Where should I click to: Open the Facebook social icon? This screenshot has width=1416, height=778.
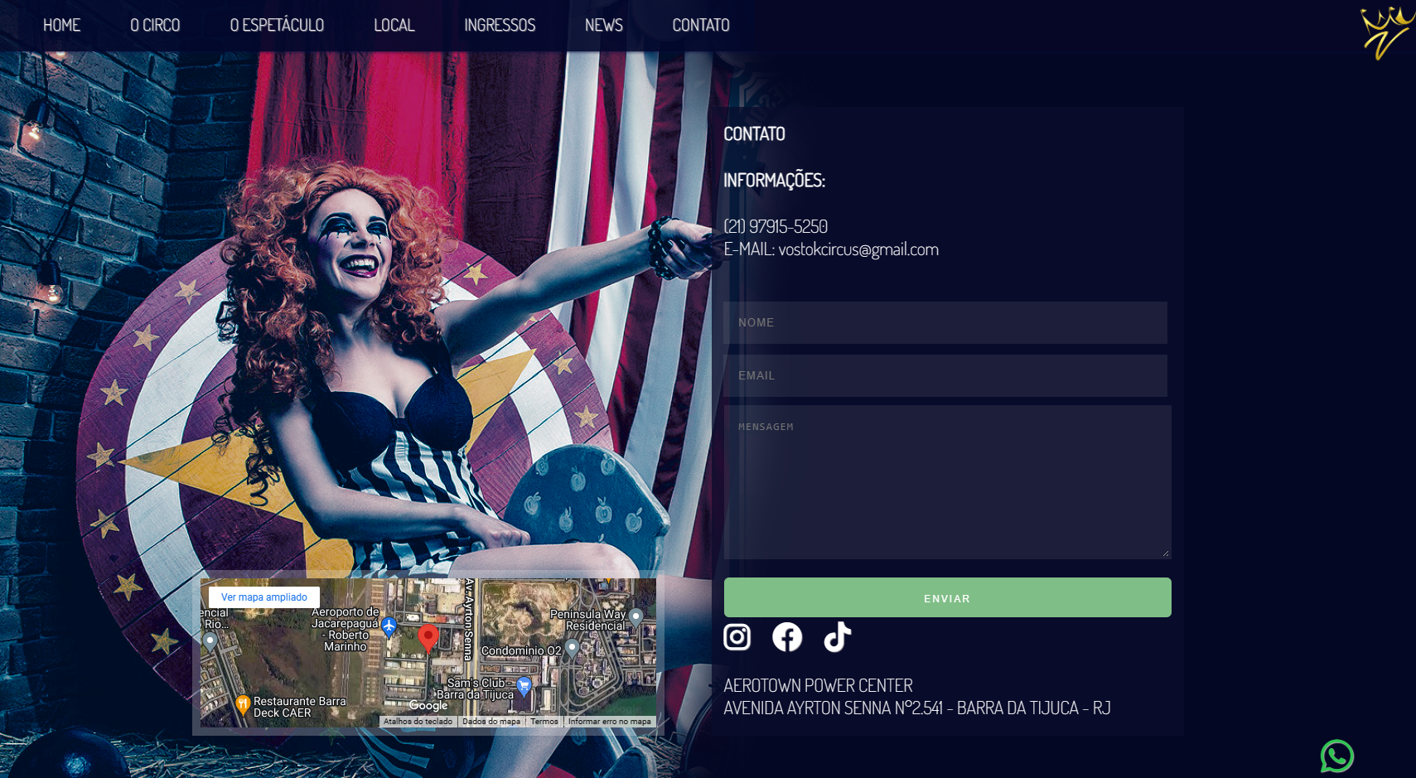(x=787, y=637)
